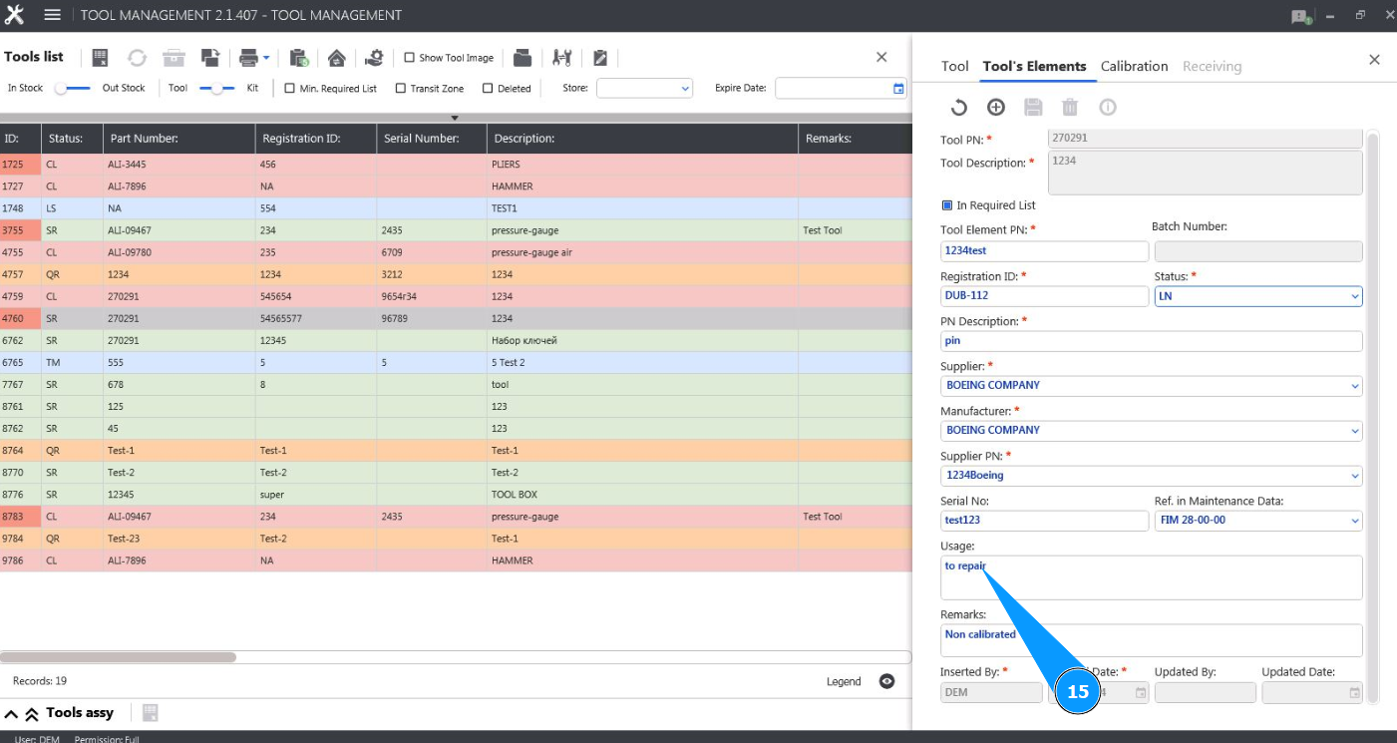The width and height of the screenshot is (1397, 743).
Task: Click the Registration ID field containing DUB-112
Action: coord(1043,296)
